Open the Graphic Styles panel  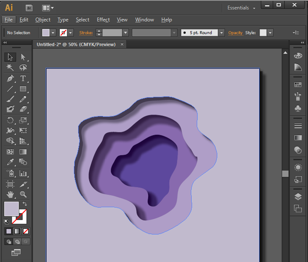(x=298, y=179)
